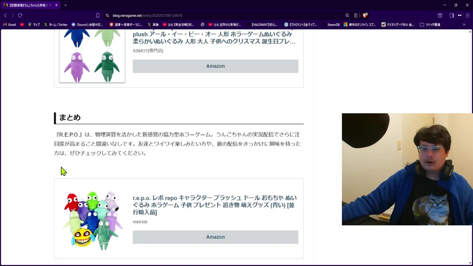Click the Amazon button for SSMOT plush

pos(215,66)
